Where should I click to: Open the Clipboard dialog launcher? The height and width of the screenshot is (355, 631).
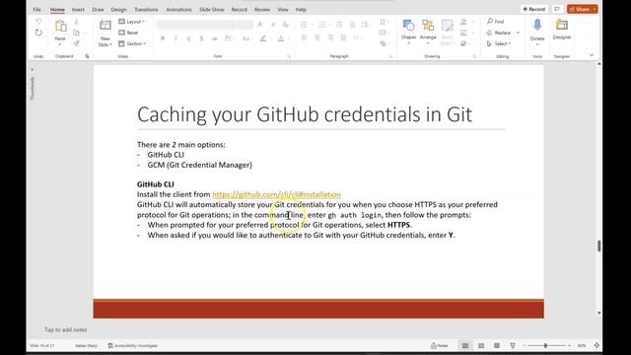87,56
